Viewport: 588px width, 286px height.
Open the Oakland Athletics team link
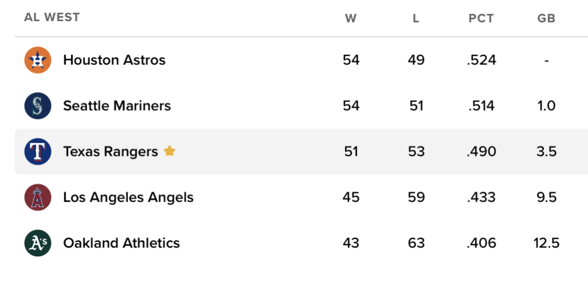click(x=121, y=243)
